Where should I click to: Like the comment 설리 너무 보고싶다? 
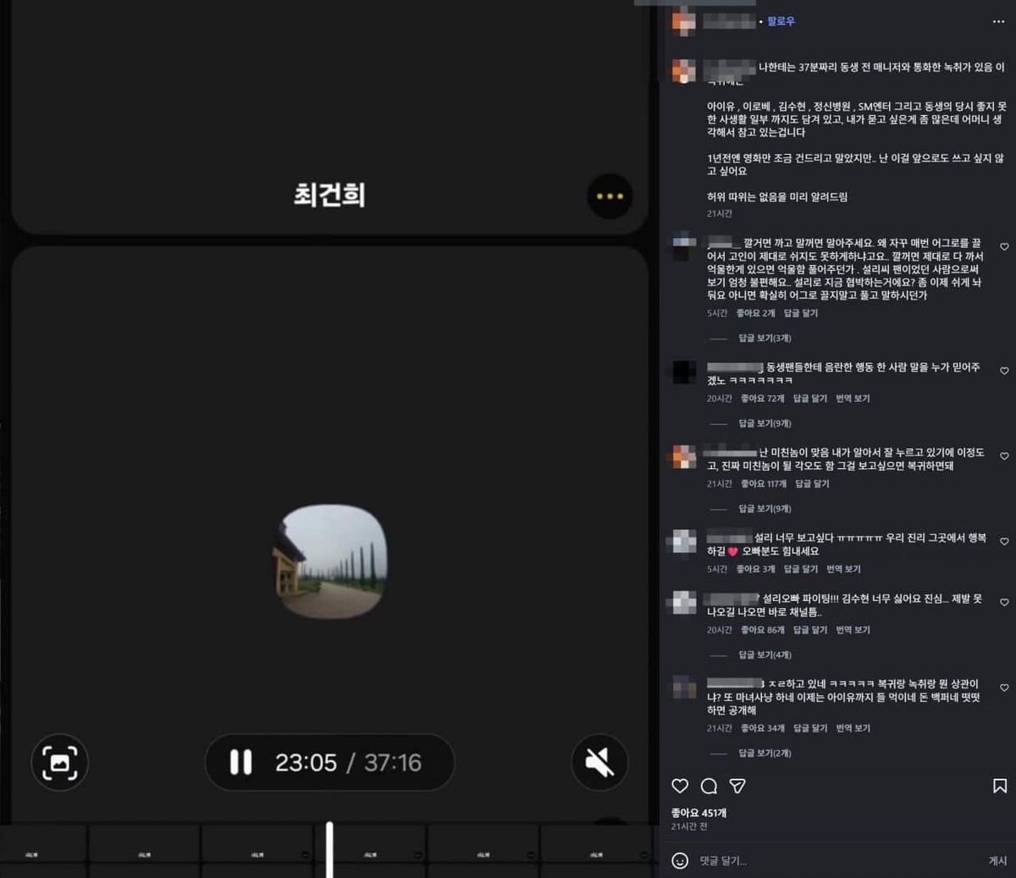(x=1004, y=541)
